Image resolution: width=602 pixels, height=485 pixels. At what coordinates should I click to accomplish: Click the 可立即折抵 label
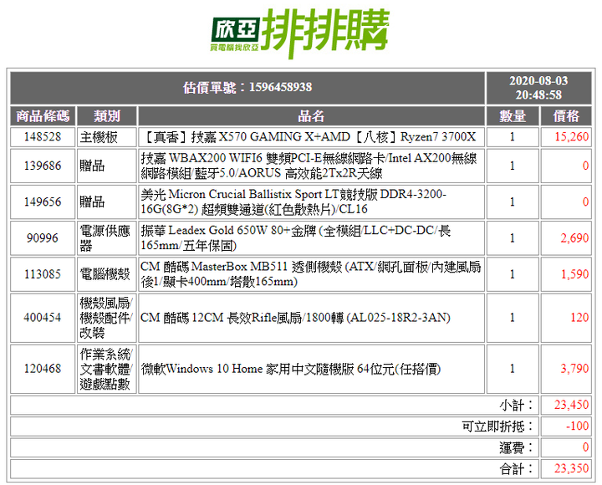(498, 426)
